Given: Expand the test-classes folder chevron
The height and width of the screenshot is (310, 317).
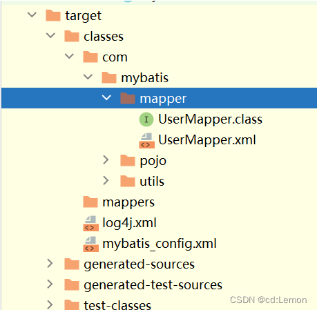Looking at the screenshot, I should point(50,304).
